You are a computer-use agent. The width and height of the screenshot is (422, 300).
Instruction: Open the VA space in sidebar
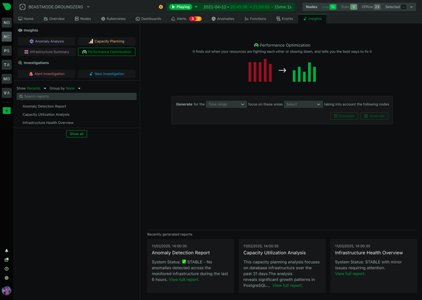click(7, 93)
